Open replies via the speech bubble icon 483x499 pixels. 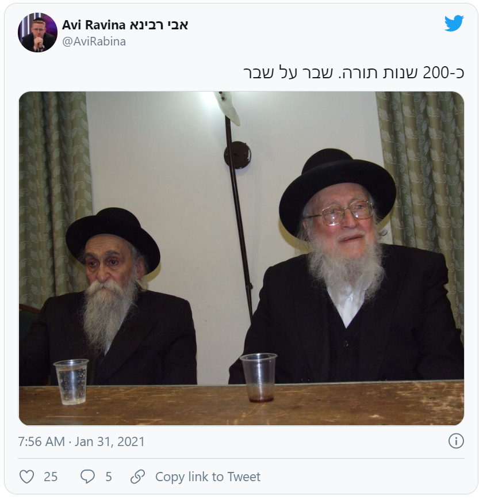tap(87, 477)
